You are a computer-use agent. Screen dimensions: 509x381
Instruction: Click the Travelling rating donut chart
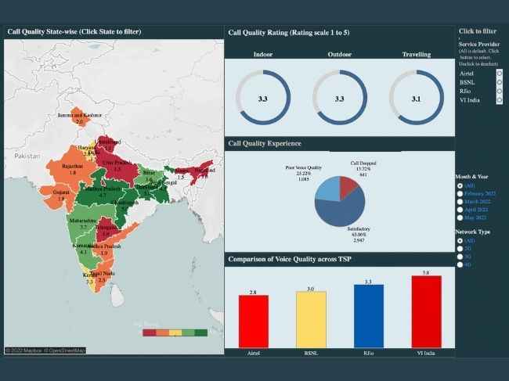click(417, 97)
